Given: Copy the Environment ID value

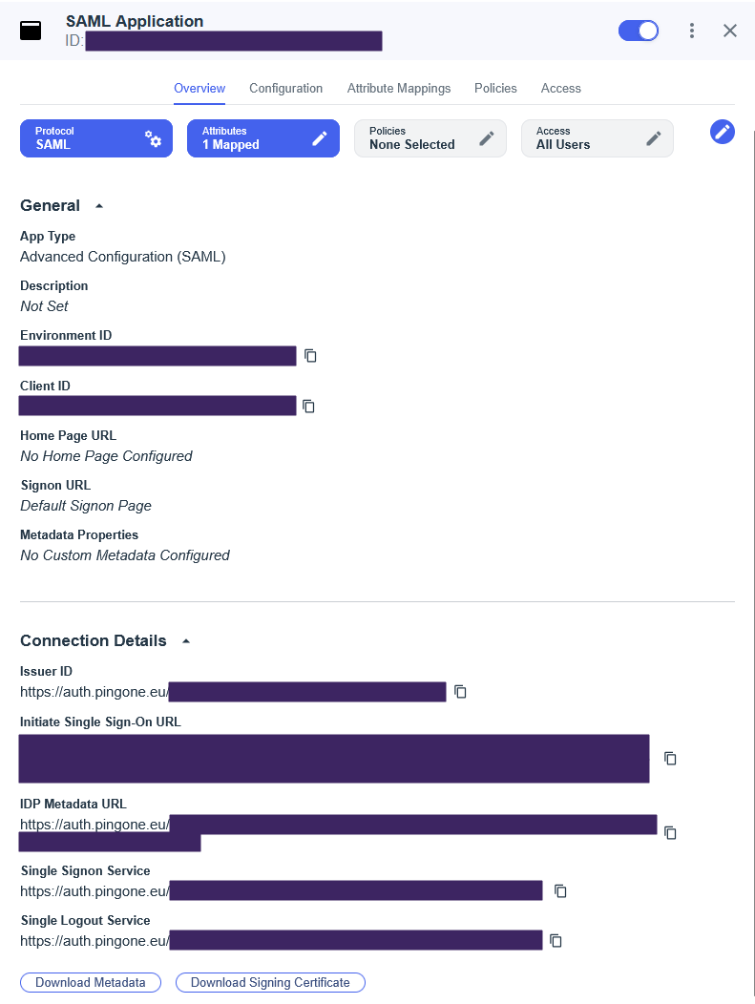Looking at the screenshot, I should coord(310,355).
